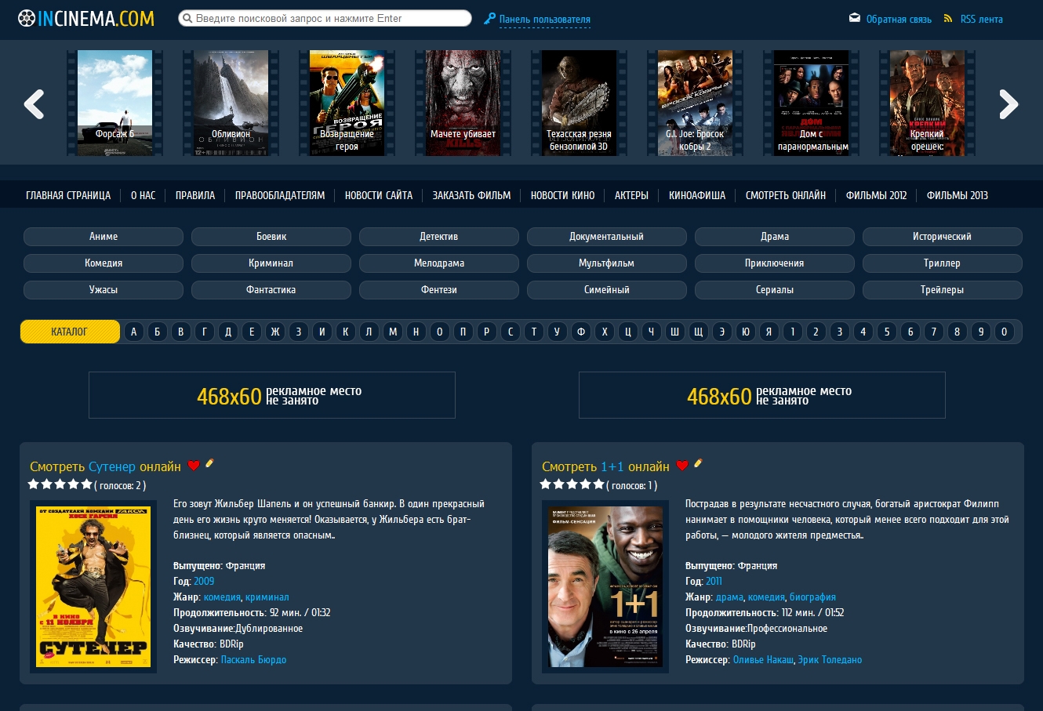Screen dimensions: 1043x711
Task: Open the Форсаж 6 poster
Action: pyautogui.click(x=115, y=103)
